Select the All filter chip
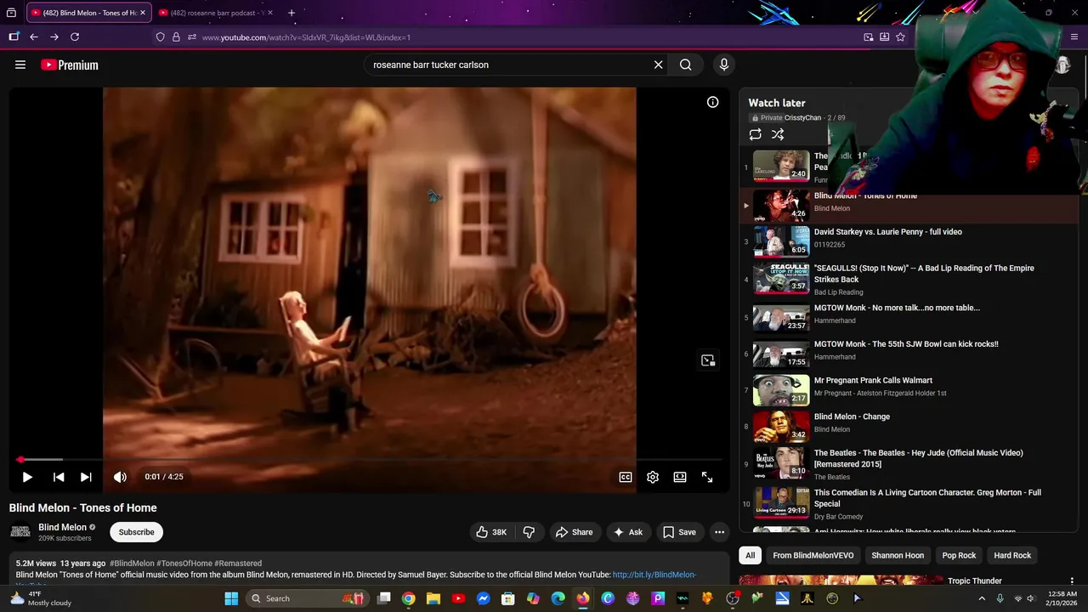Viewport: 1088px width, 612px height. [x=750, y=555]
